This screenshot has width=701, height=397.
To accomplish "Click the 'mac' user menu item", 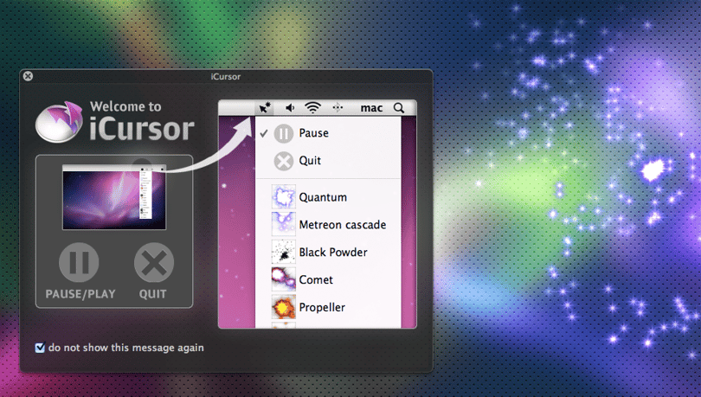I will point(371,107).
